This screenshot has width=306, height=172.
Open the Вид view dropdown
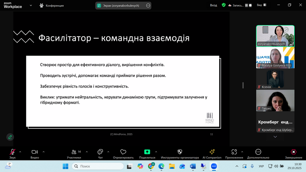tap(261, 5)
